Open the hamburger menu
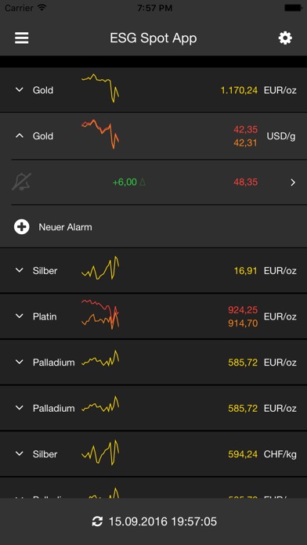Viewport: 307px width, 545px height. pos(22,38)
